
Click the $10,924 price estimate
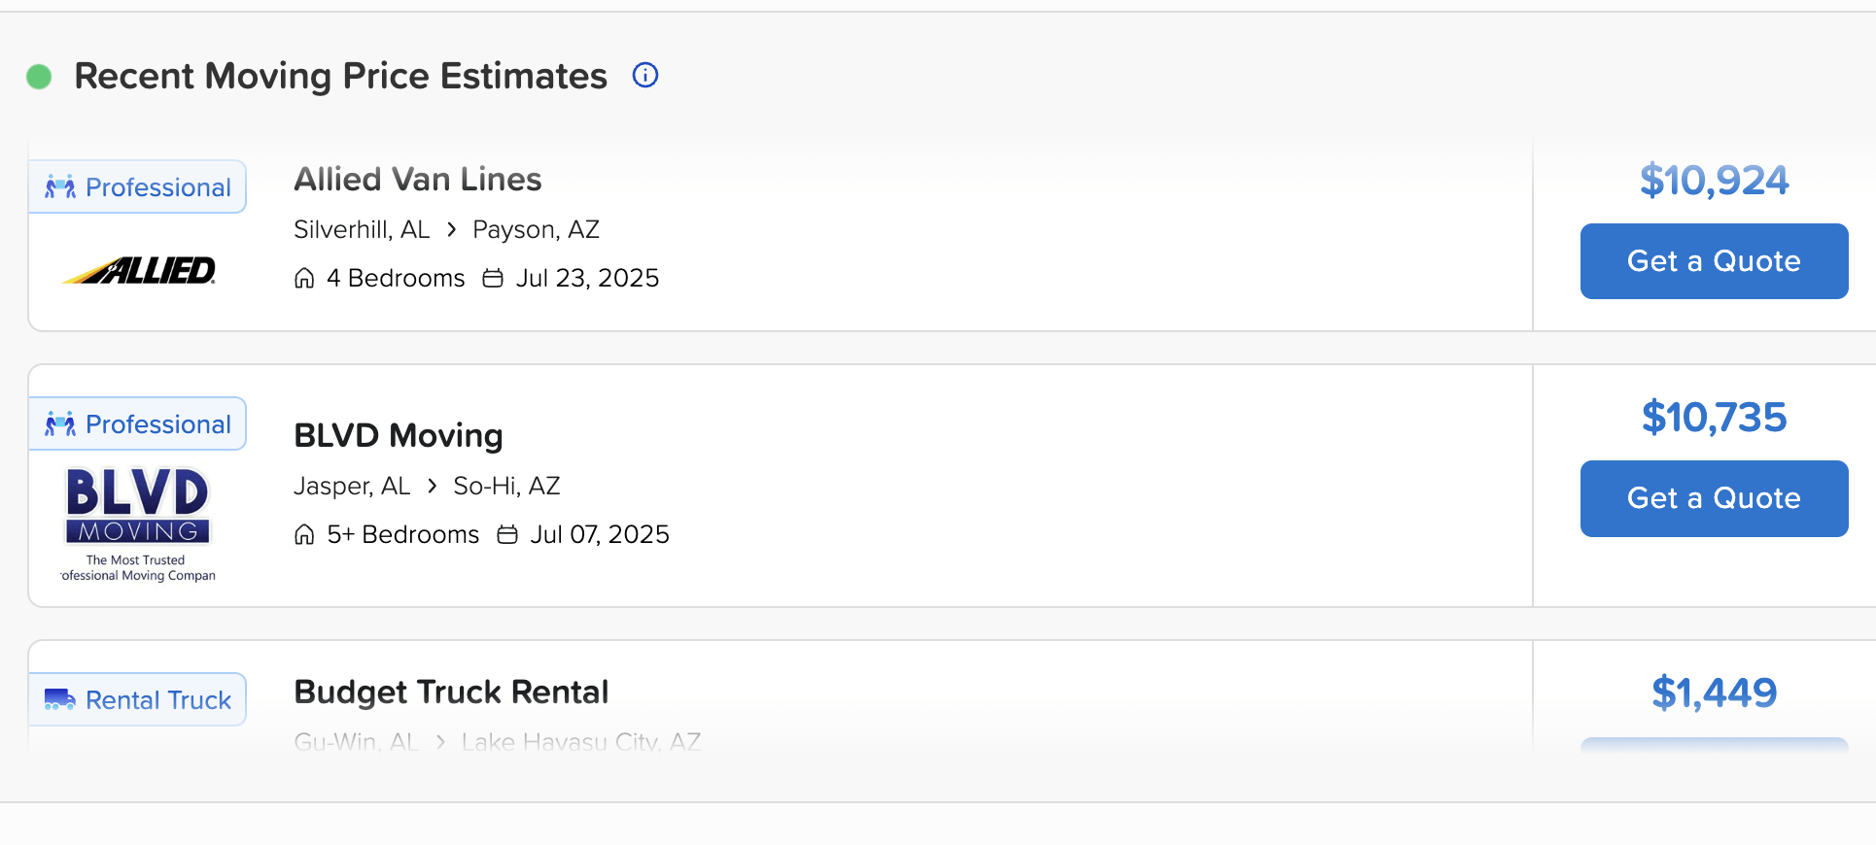click(x=1714, y=181)
